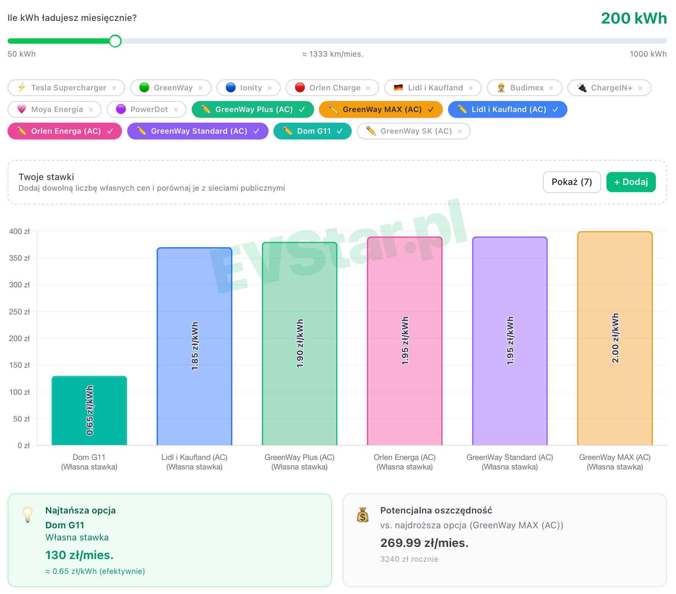Expand custom rates with Pokaż (7)
676x594 pixels.
tap(572, 182)
